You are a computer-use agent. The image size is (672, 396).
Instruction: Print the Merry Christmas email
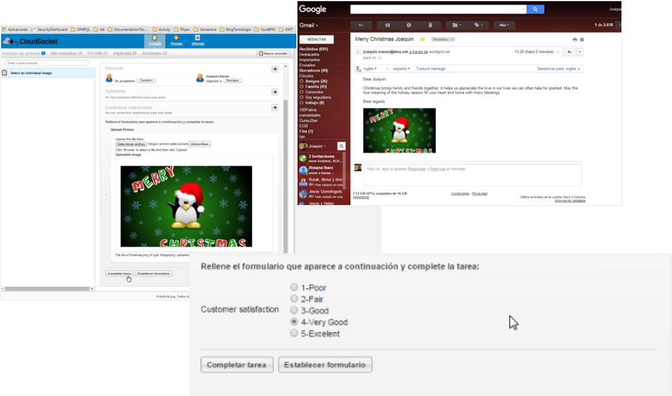point(575,39)
